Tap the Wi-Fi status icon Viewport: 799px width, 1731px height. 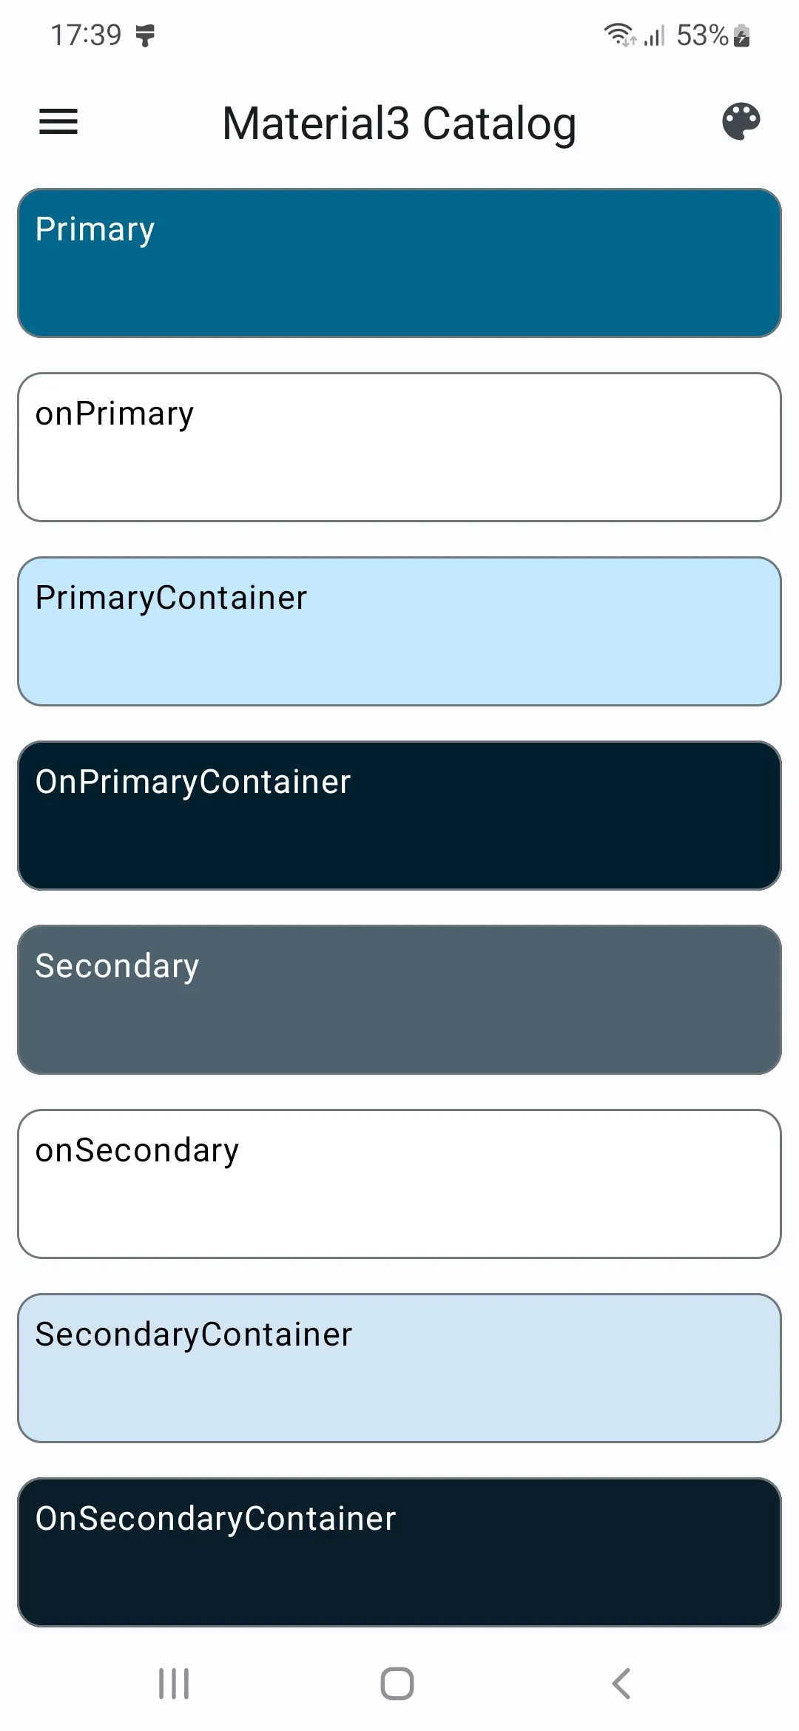tap(619, 35)
